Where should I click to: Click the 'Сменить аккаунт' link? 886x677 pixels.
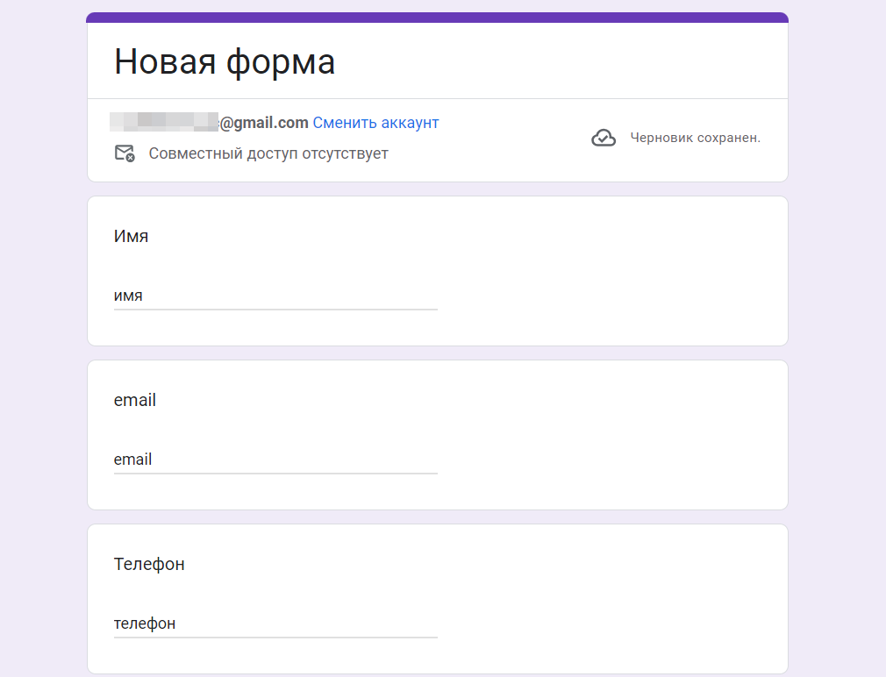tap(375, 123)
